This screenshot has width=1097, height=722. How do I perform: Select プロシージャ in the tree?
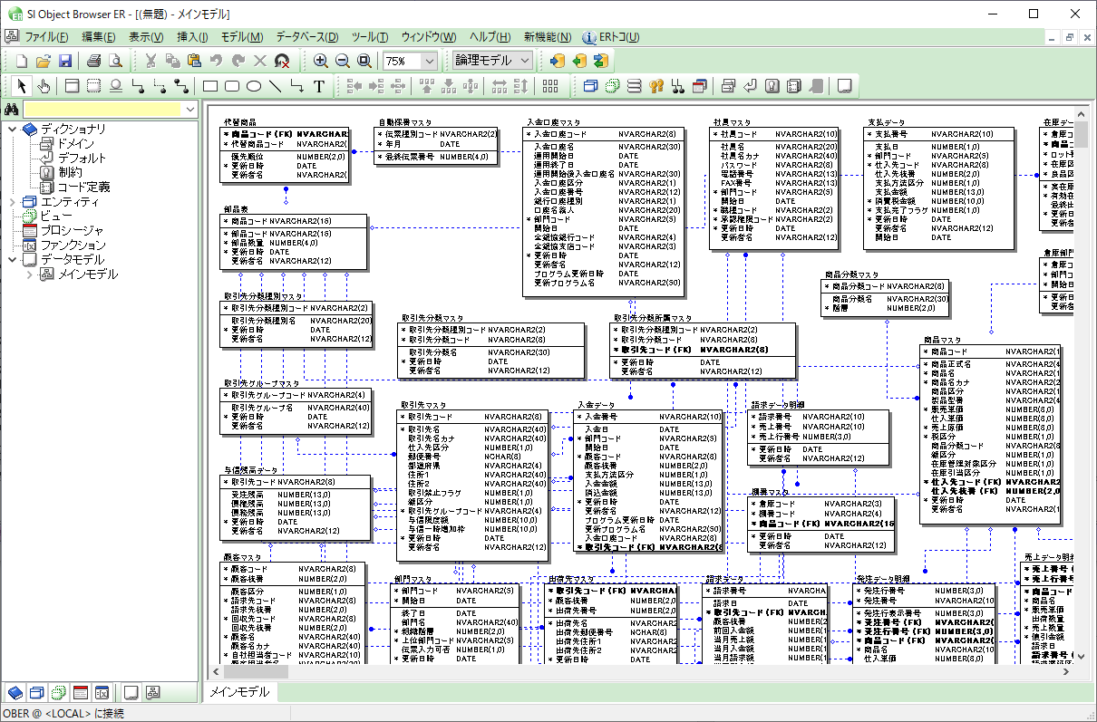coord(72,230)
